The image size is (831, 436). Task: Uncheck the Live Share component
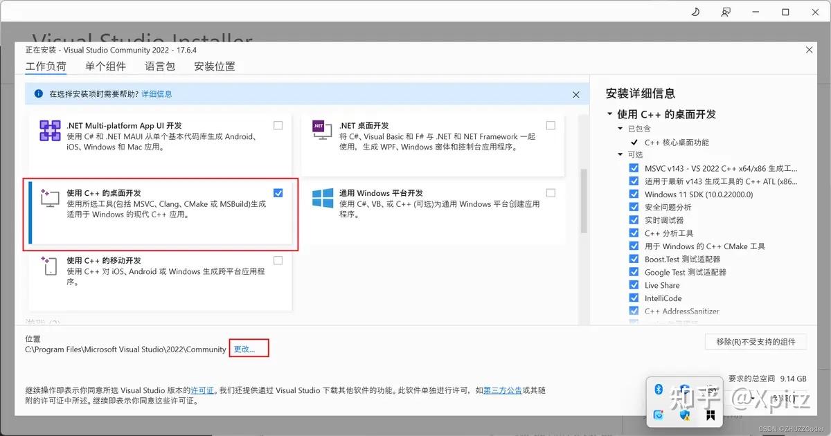click(x=634, y=285)
